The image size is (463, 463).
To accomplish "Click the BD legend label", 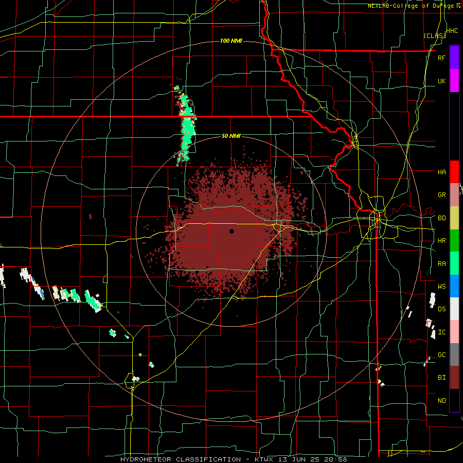I will (441, 218).
